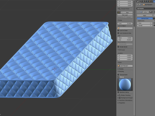Collapse the View panel
Viewport: 155px width, 116px height.
[x=118, y=20]
